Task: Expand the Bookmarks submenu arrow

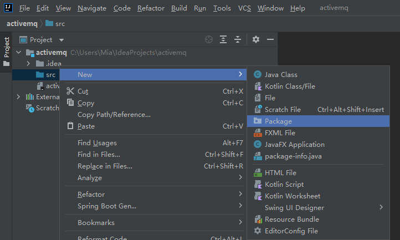Action: (240, 222)
